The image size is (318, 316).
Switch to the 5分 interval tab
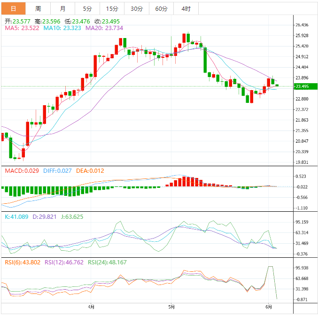pos(87,9)
